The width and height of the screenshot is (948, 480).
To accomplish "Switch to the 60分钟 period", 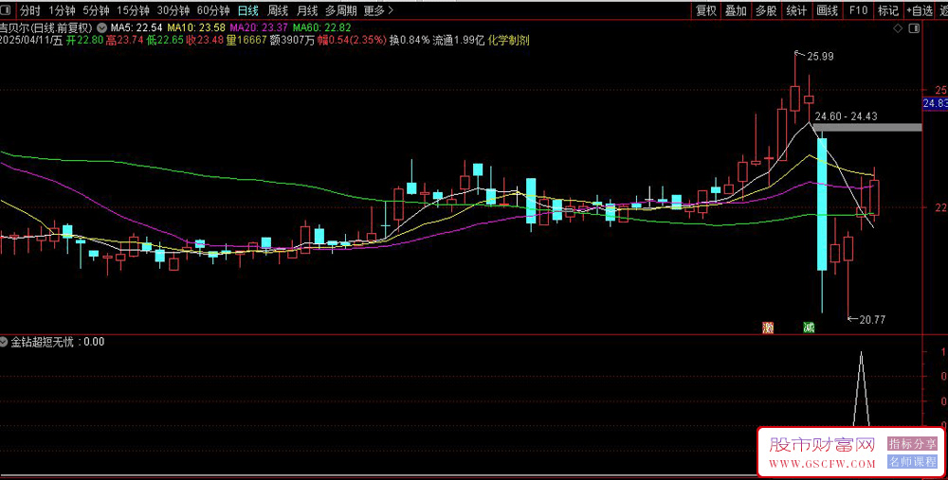I will pyautogui.click(x=213, y=10).
